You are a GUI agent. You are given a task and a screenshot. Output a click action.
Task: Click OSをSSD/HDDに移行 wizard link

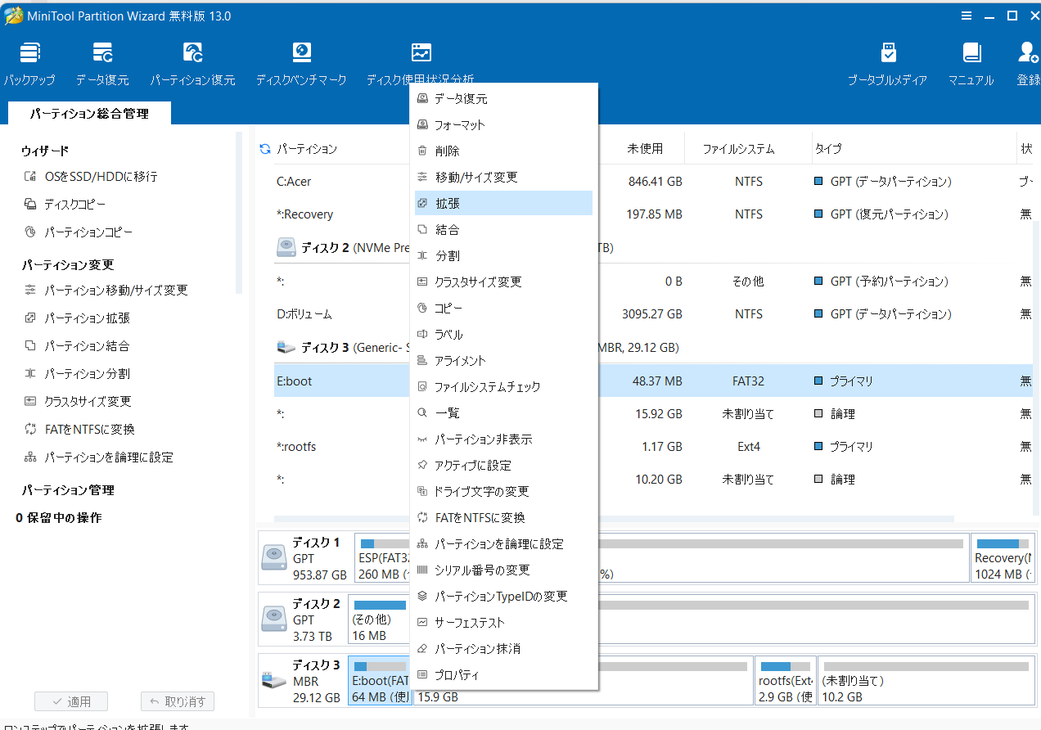(100, 177)
